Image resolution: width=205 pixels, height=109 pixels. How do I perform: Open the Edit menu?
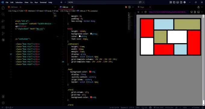click(x=12, y=2)
